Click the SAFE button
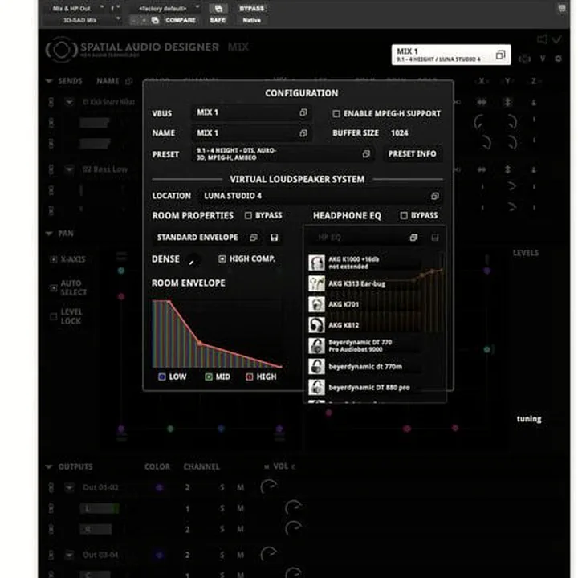The height and width of the screenshot is (578, 578). click(x=218, y=20)
